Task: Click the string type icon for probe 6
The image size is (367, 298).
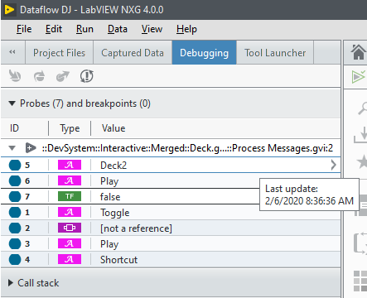Action: (x=70, y=180)
